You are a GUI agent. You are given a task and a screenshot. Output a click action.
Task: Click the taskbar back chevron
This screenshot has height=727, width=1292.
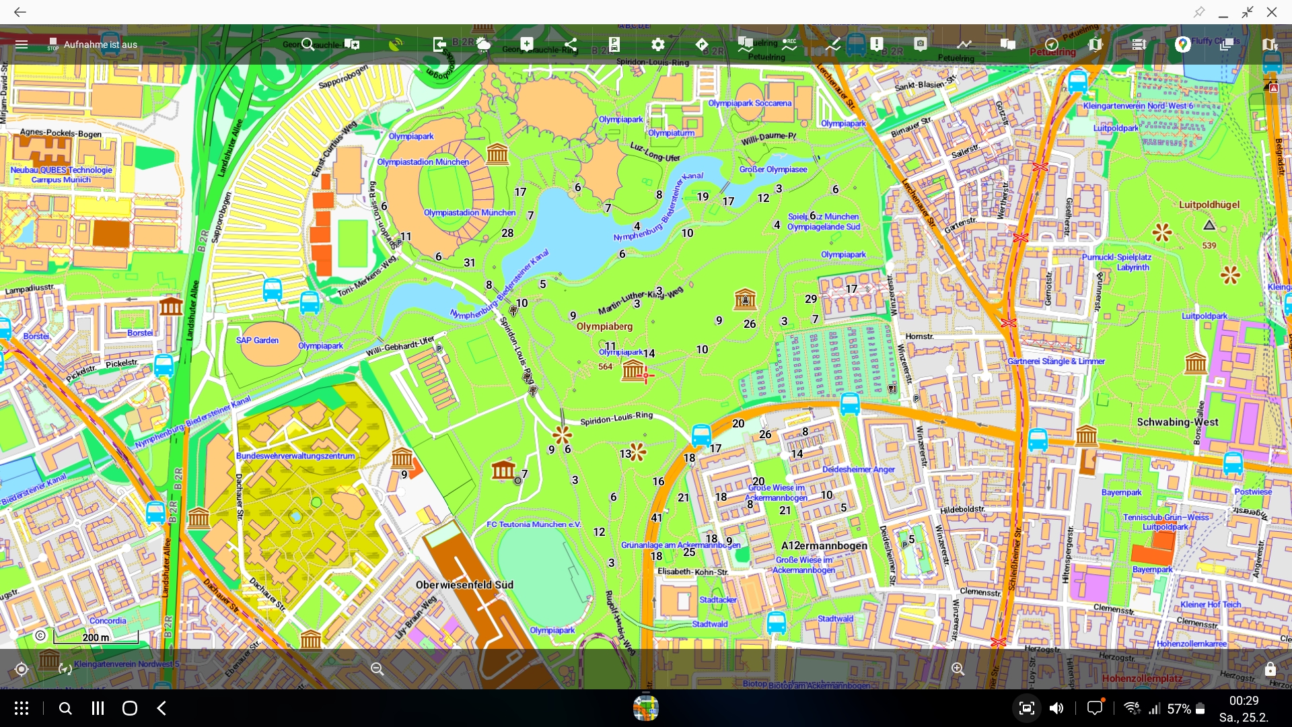(162, 708)
